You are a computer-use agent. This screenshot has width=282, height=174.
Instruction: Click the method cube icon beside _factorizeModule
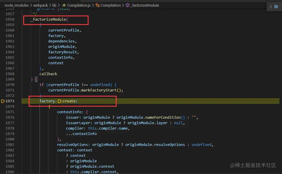tap(128, 5)
